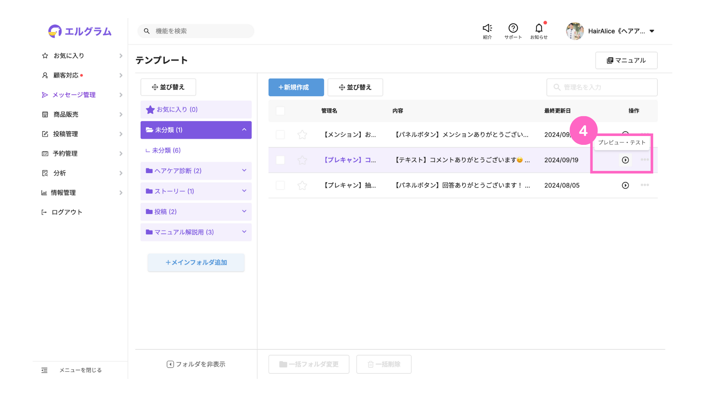This screenshot has height=397, width=705.
Task: Open the 【プレキャン】コ... template name
Action: 349,160
